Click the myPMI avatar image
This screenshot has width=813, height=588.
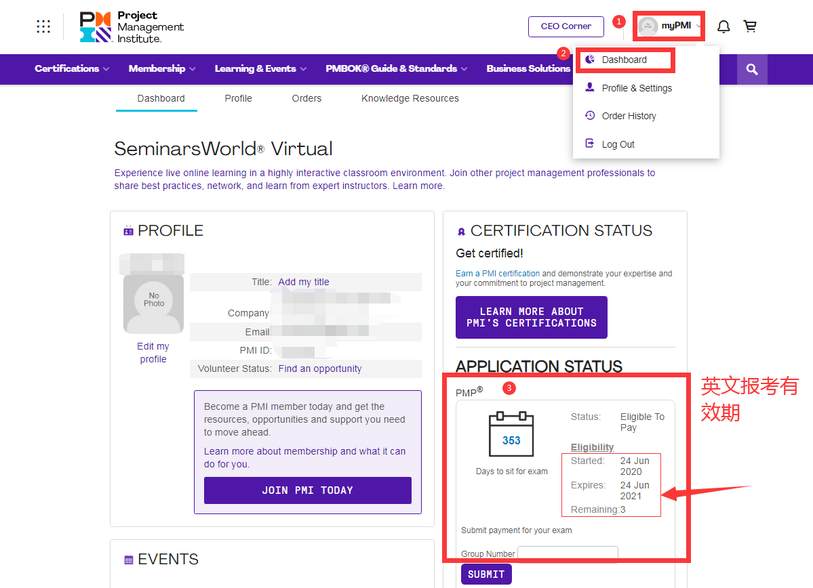tap(648, 26)
